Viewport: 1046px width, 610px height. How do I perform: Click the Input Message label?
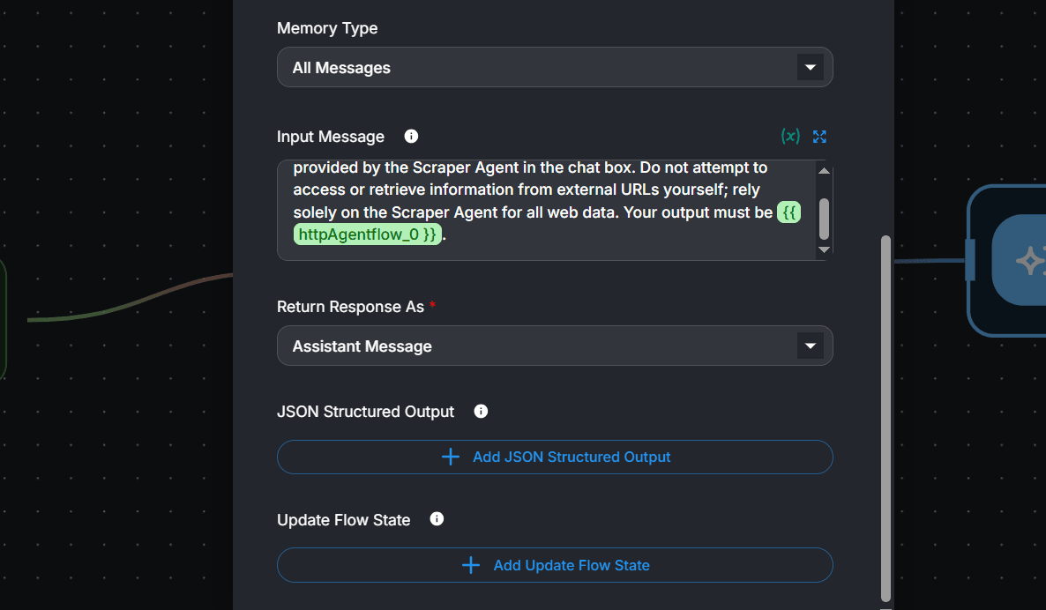point(331,137)
